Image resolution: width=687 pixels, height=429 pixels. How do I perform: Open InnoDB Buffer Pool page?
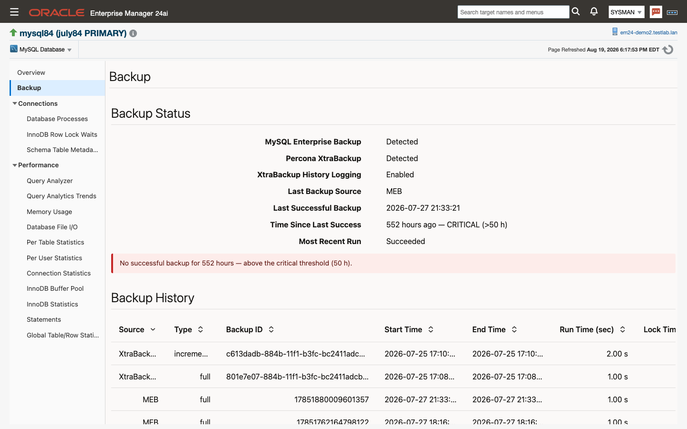55,288
